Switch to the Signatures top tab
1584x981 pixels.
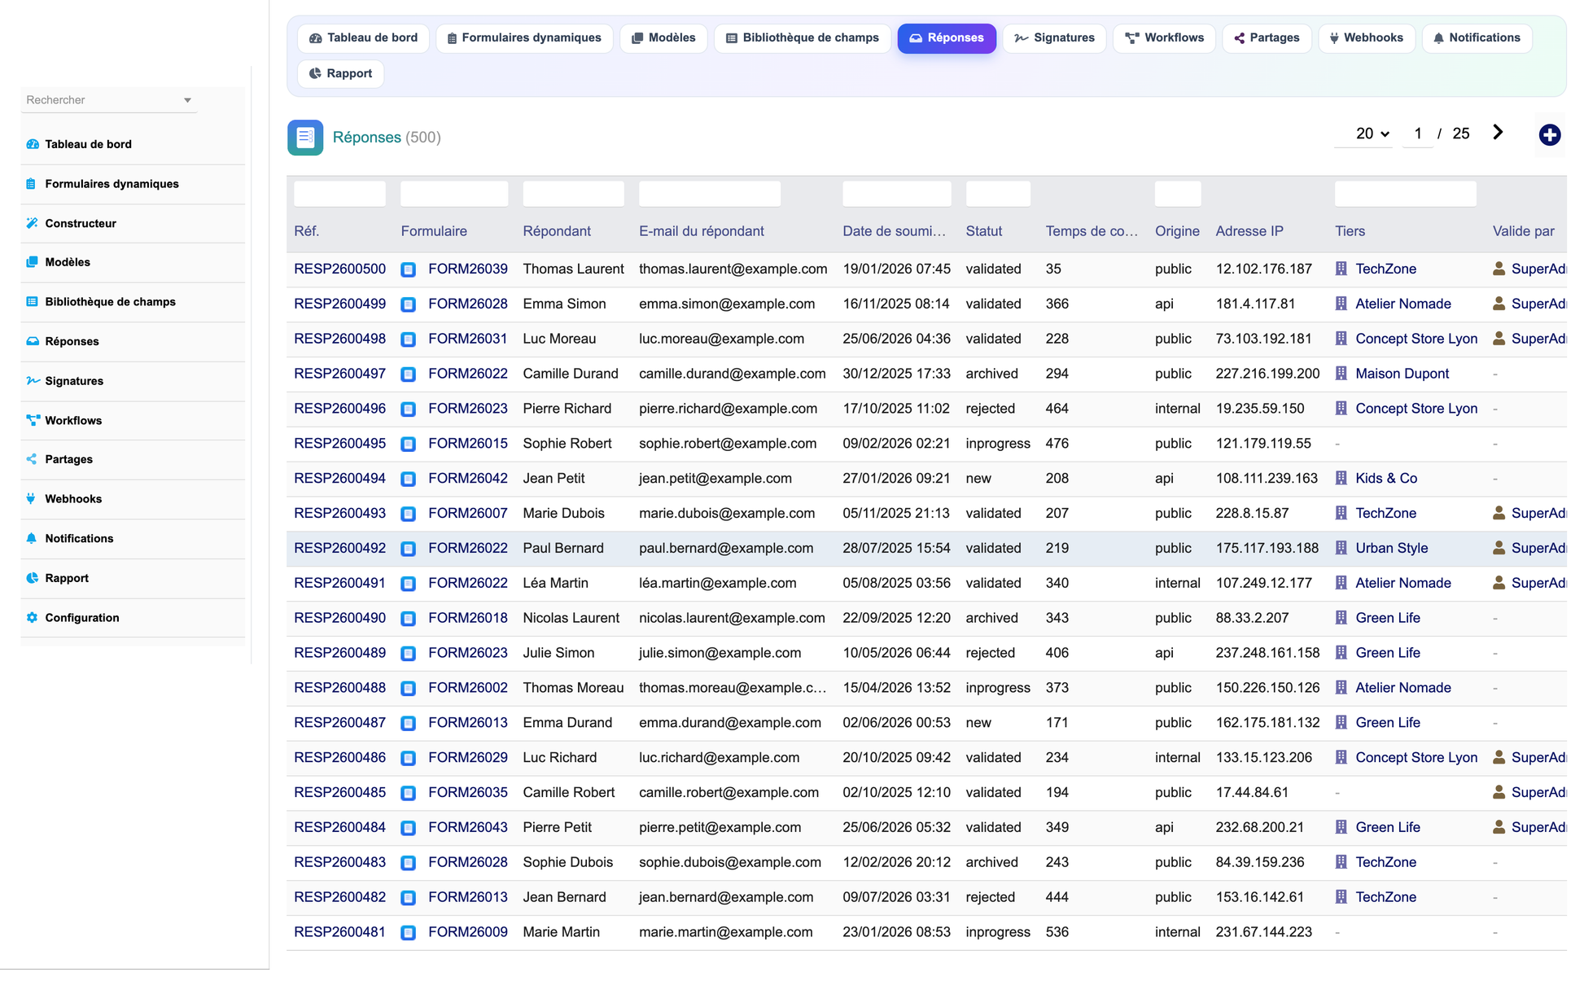click(x=1054, y=38)
